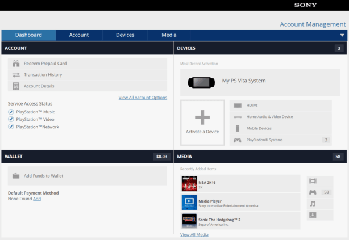Click the PS Vita device image

pyautogui.click(x=201, y=83)
